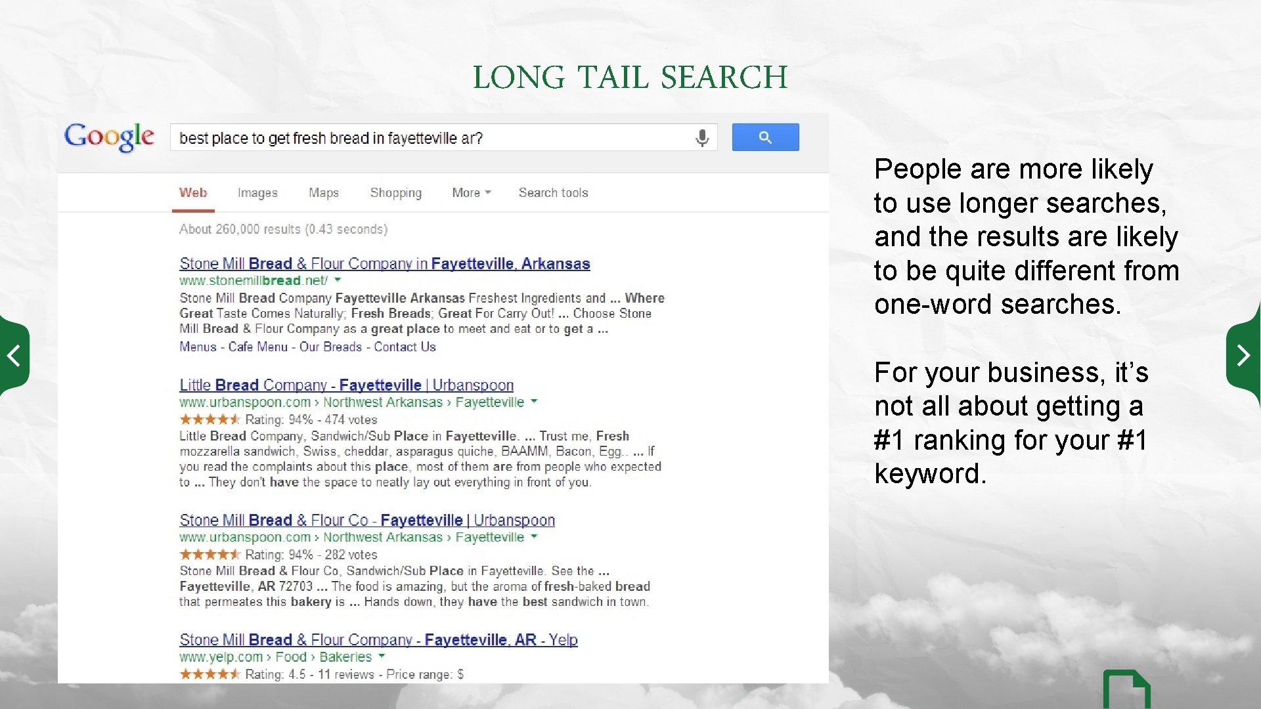Image resolution: width=1261 pixels, height=709 pixels.
Task: Switch to the Images tab
Action: click(257, 192)
